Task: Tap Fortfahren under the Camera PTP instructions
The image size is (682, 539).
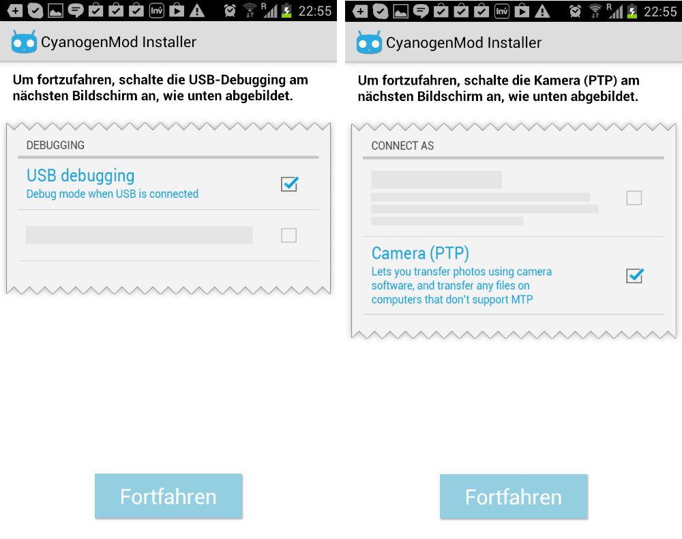Action: point(514,497)
